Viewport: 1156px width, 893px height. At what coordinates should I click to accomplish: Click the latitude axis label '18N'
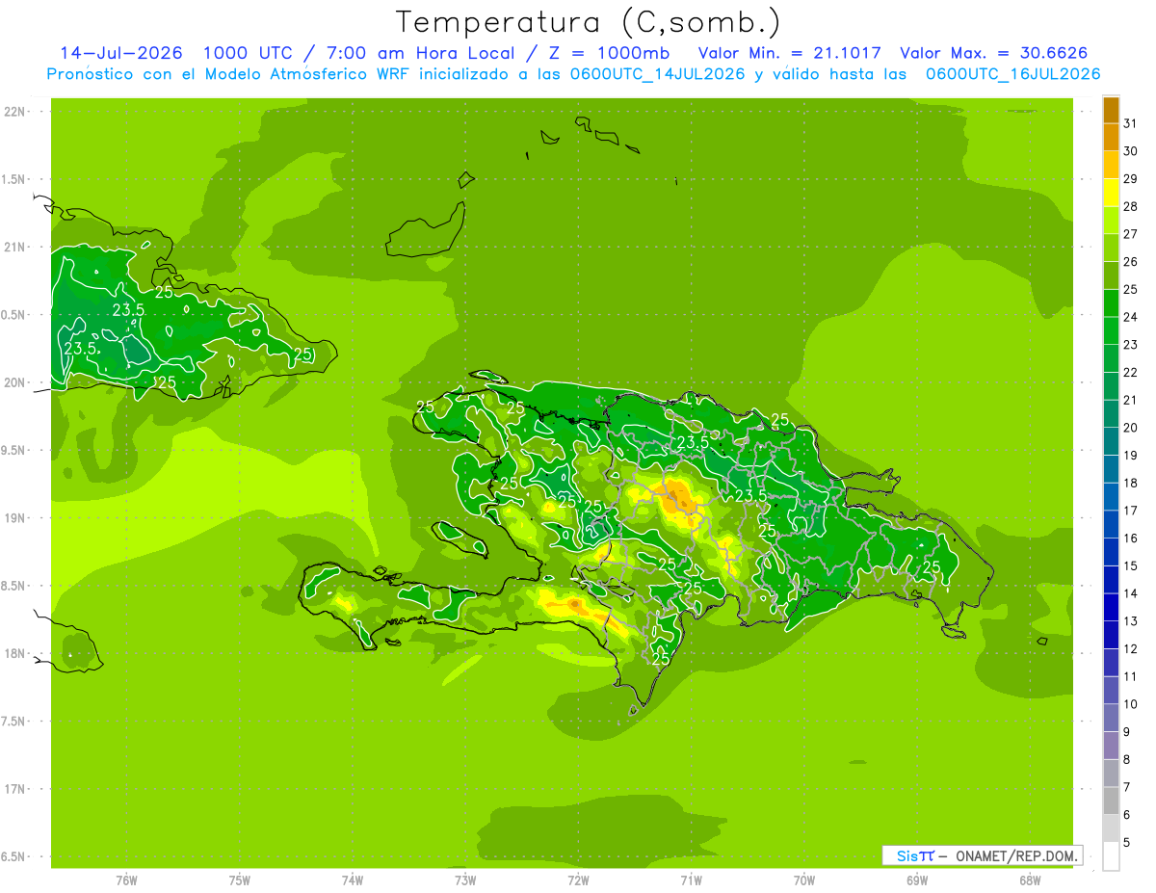coord(16,653)
